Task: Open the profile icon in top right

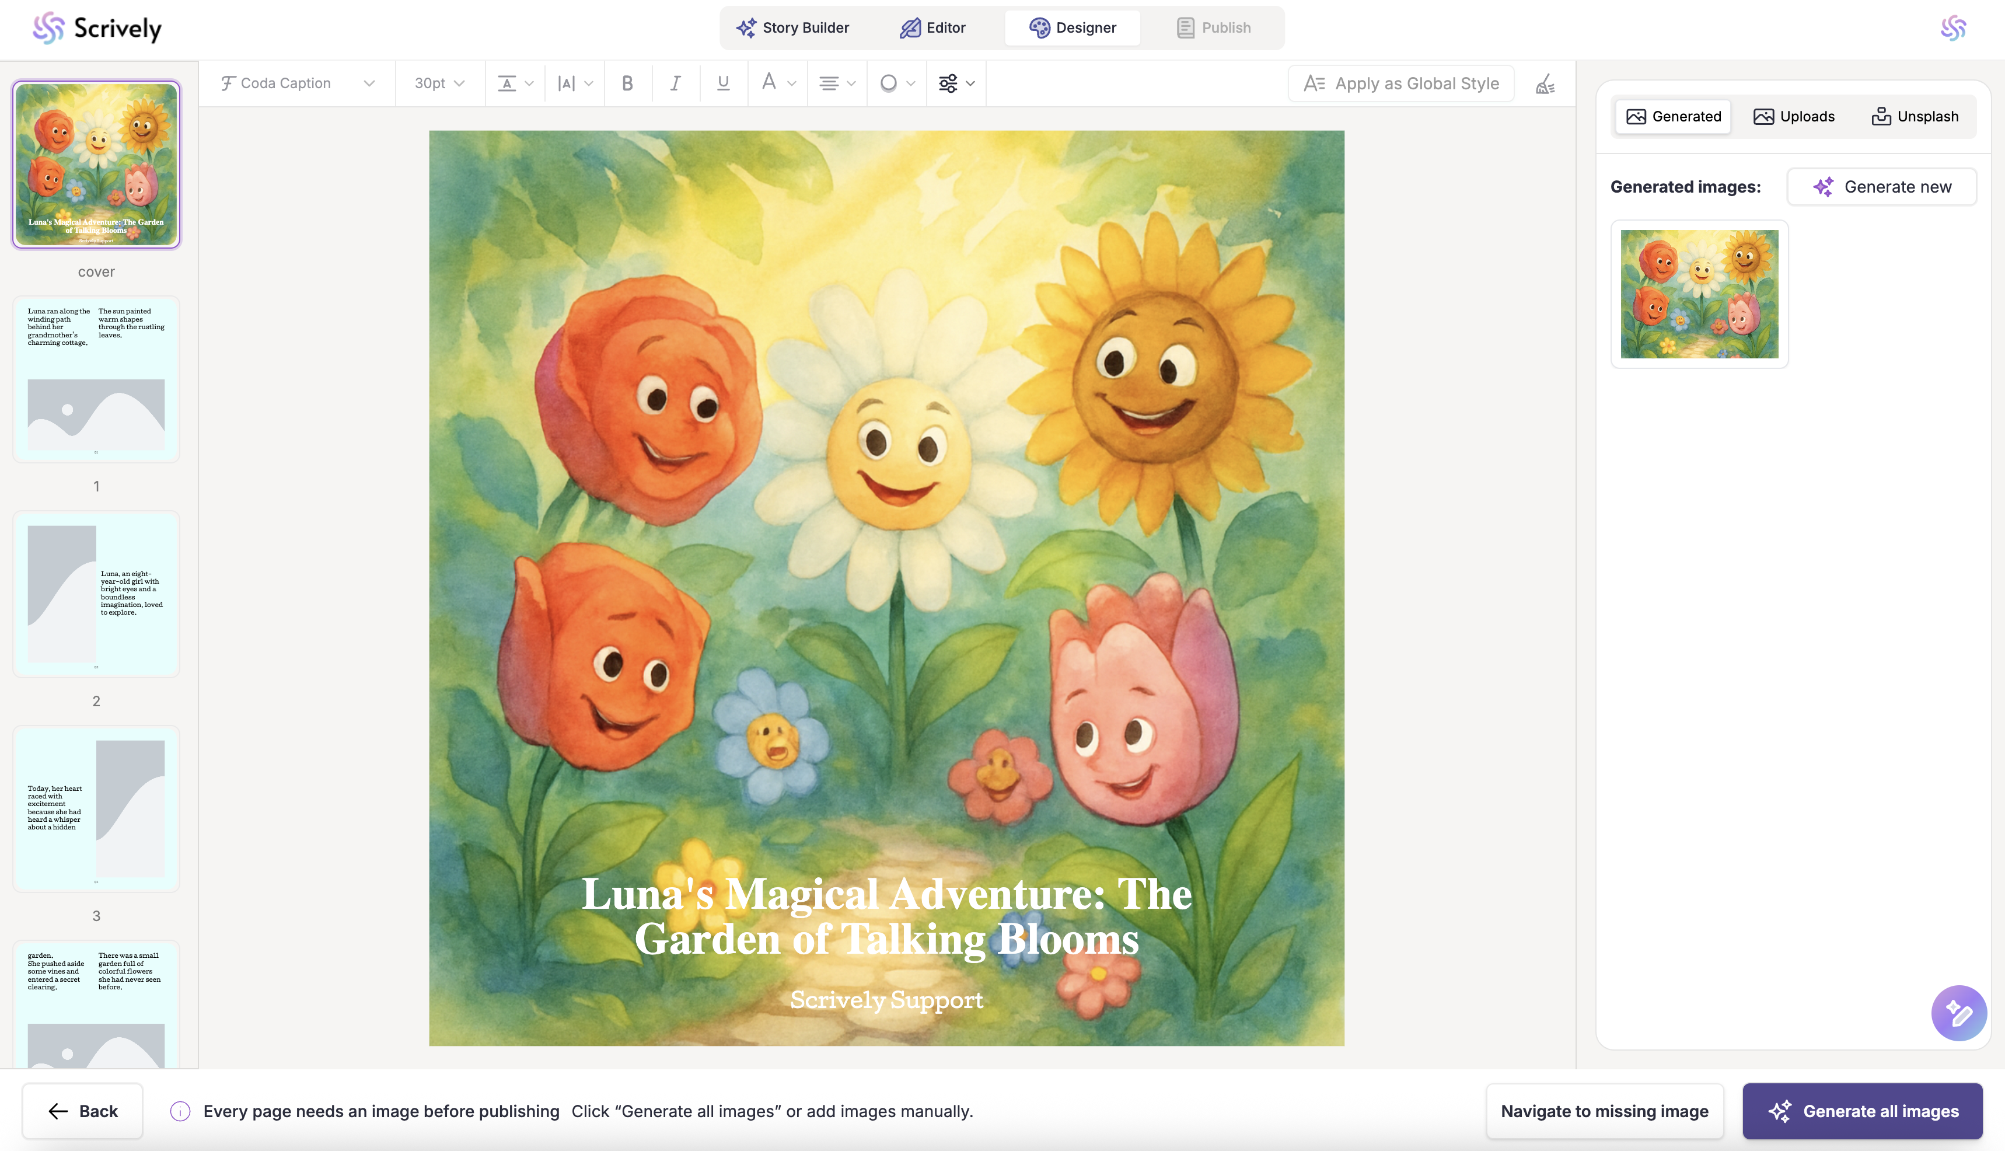Action: pos(1953,29)
